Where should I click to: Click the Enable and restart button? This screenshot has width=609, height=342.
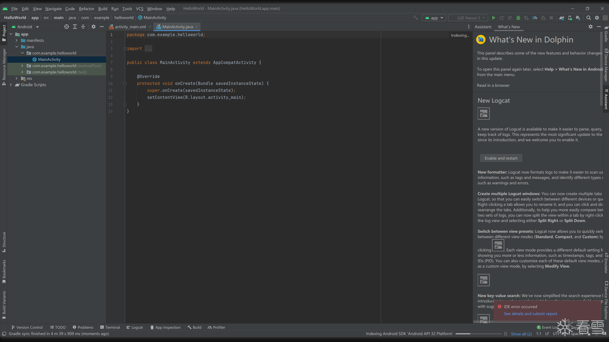(x=501, y=158)
